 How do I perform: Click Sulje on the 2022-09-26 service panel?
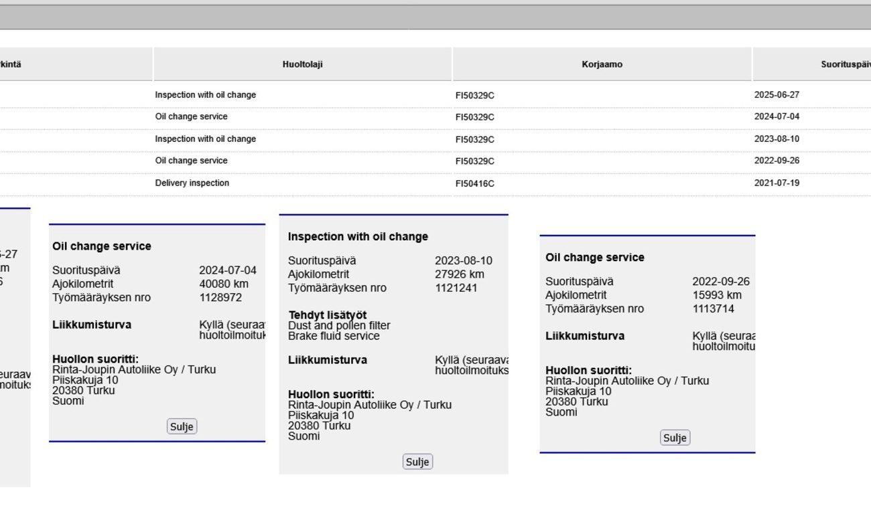675,438
